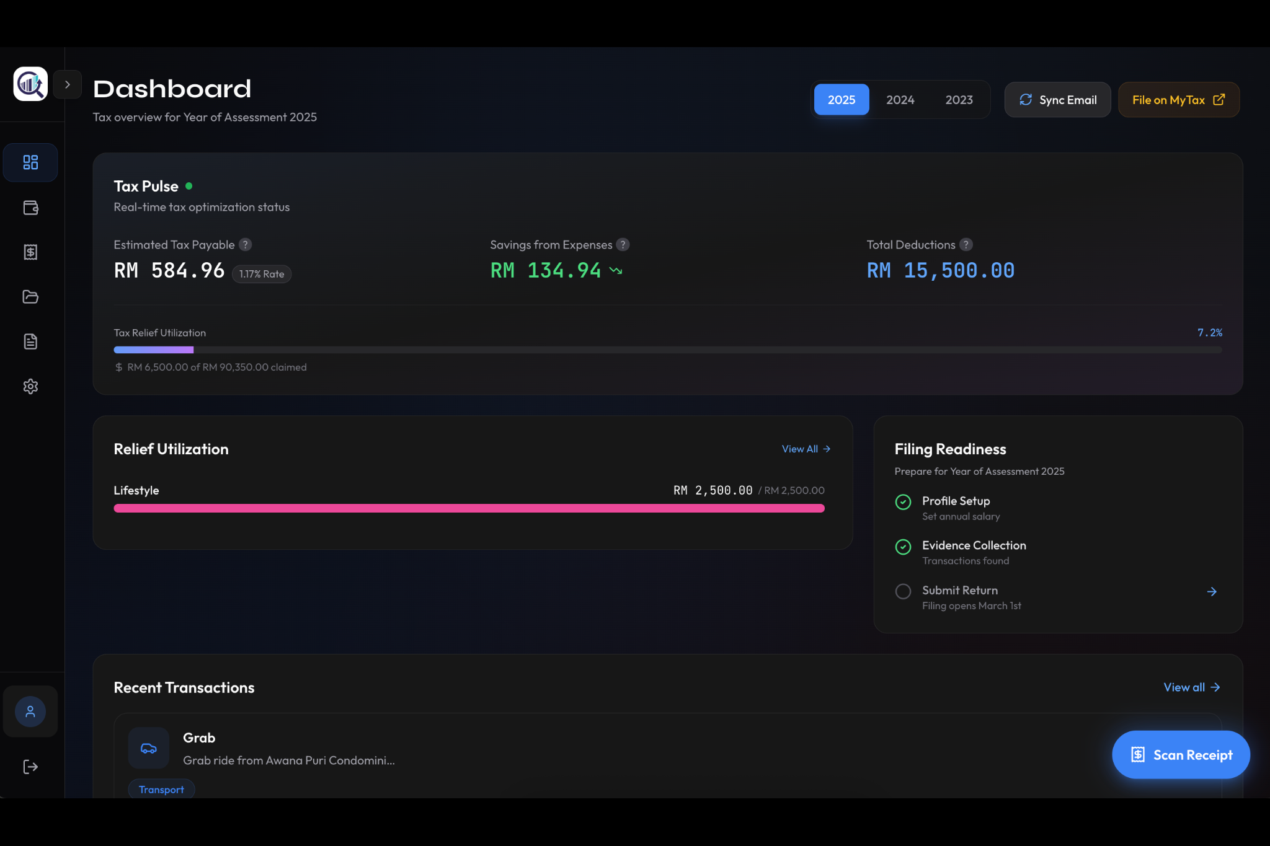
Task: Open the receipt icon in sidebar
Action: click(30, 252)
